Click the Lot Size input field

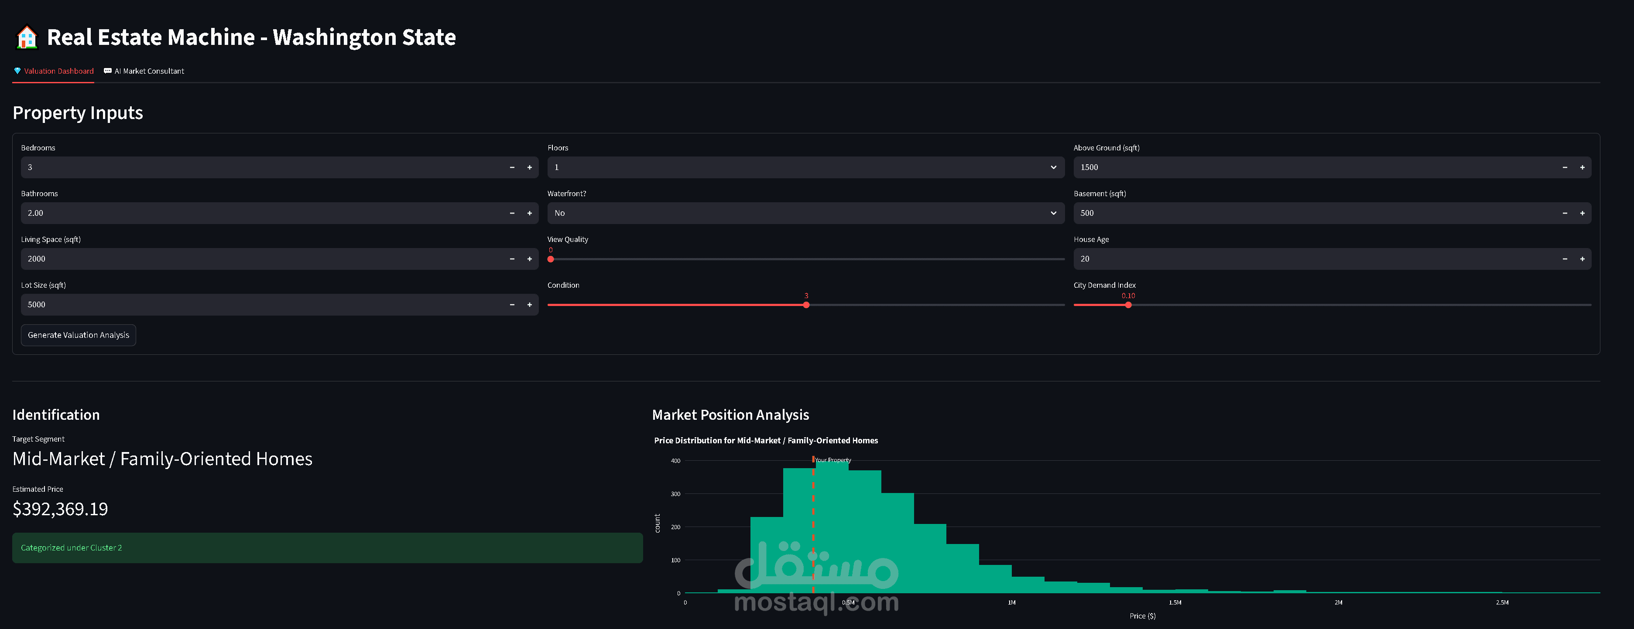pos(260,305)
